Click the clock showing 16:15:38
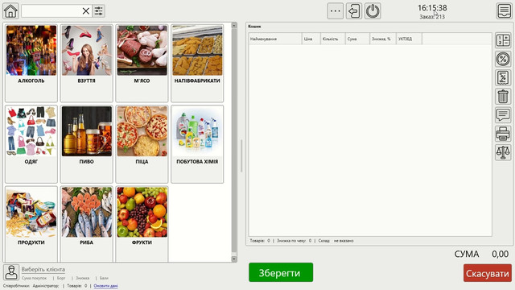 432,7
